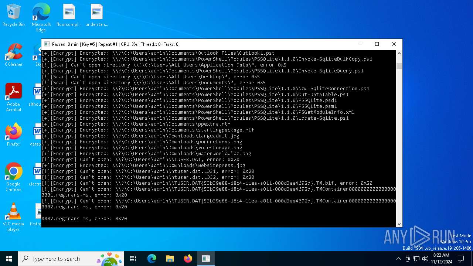Click the line with PSSQLite.psd1
Viewport: 473px width, 266px height.
point(189,100)
